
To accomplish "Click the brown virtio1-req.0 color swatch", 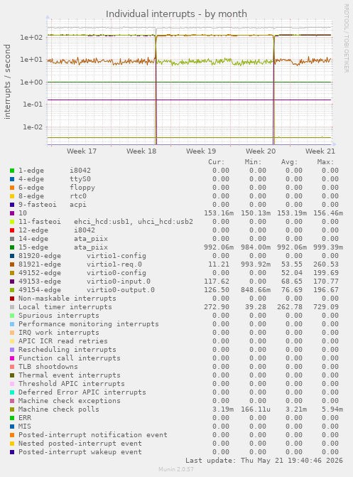I will [x=12, y=264].
